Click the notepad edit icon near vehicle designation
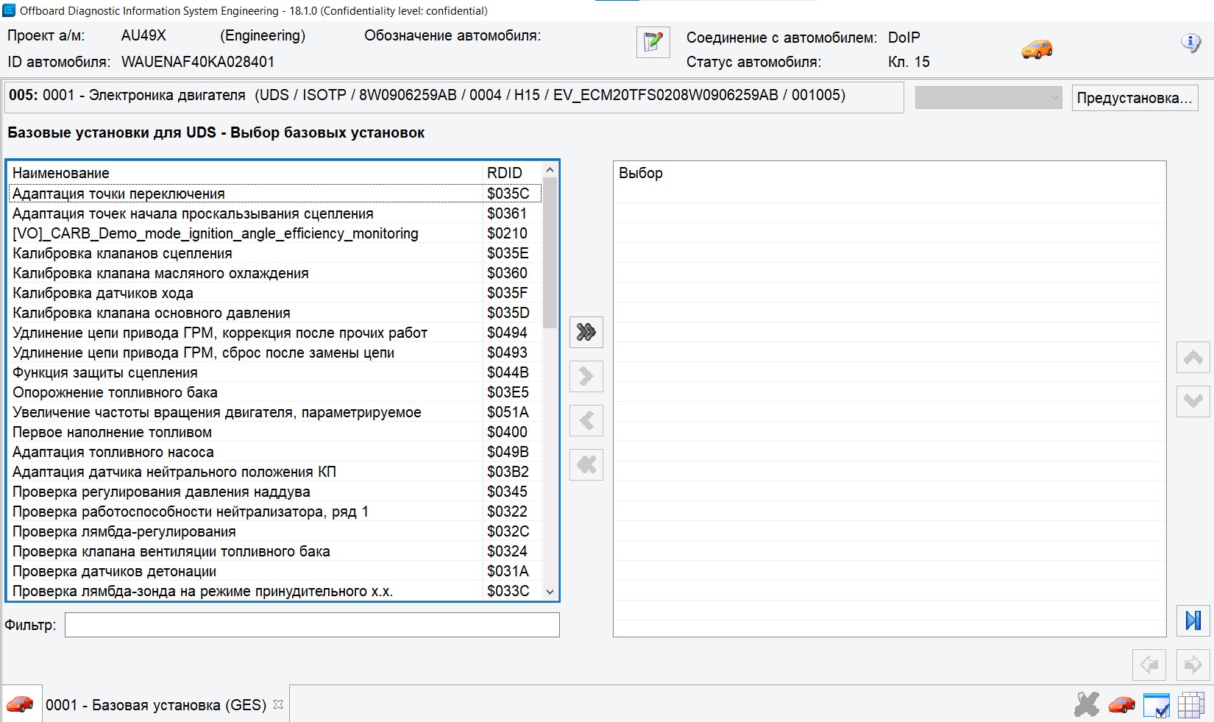Image resolution: width=1214 pixels, height=722 pixels. pos(653,42)
